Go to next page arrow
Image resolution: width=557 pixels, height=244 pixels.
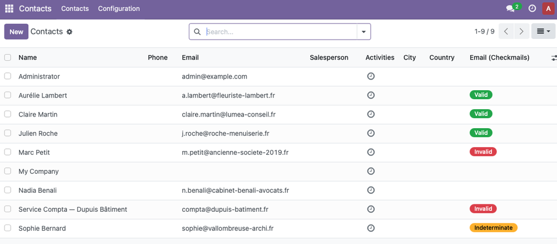click(x=521, y=31)
